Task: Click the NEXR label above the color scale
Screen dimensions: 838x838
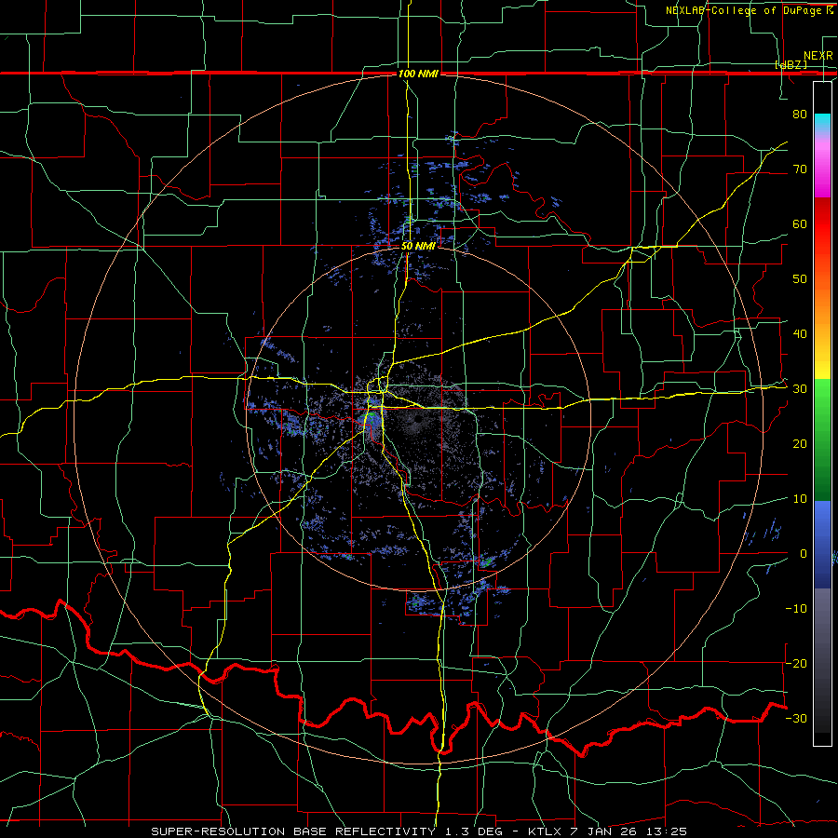Action: [818, 56]
